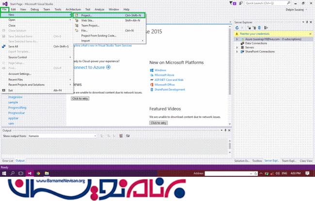This screenshot has width=315, height=201.
Task: Click the auto-hide pin of Server Explorer
Action: pos(307,22)
